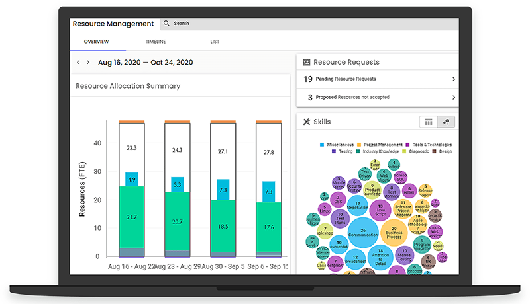This screenshot has height=304, width=530.
Task: Select the 18 Attention to Detail bubble
Action: pyautogui.click(x=380, y=257)
